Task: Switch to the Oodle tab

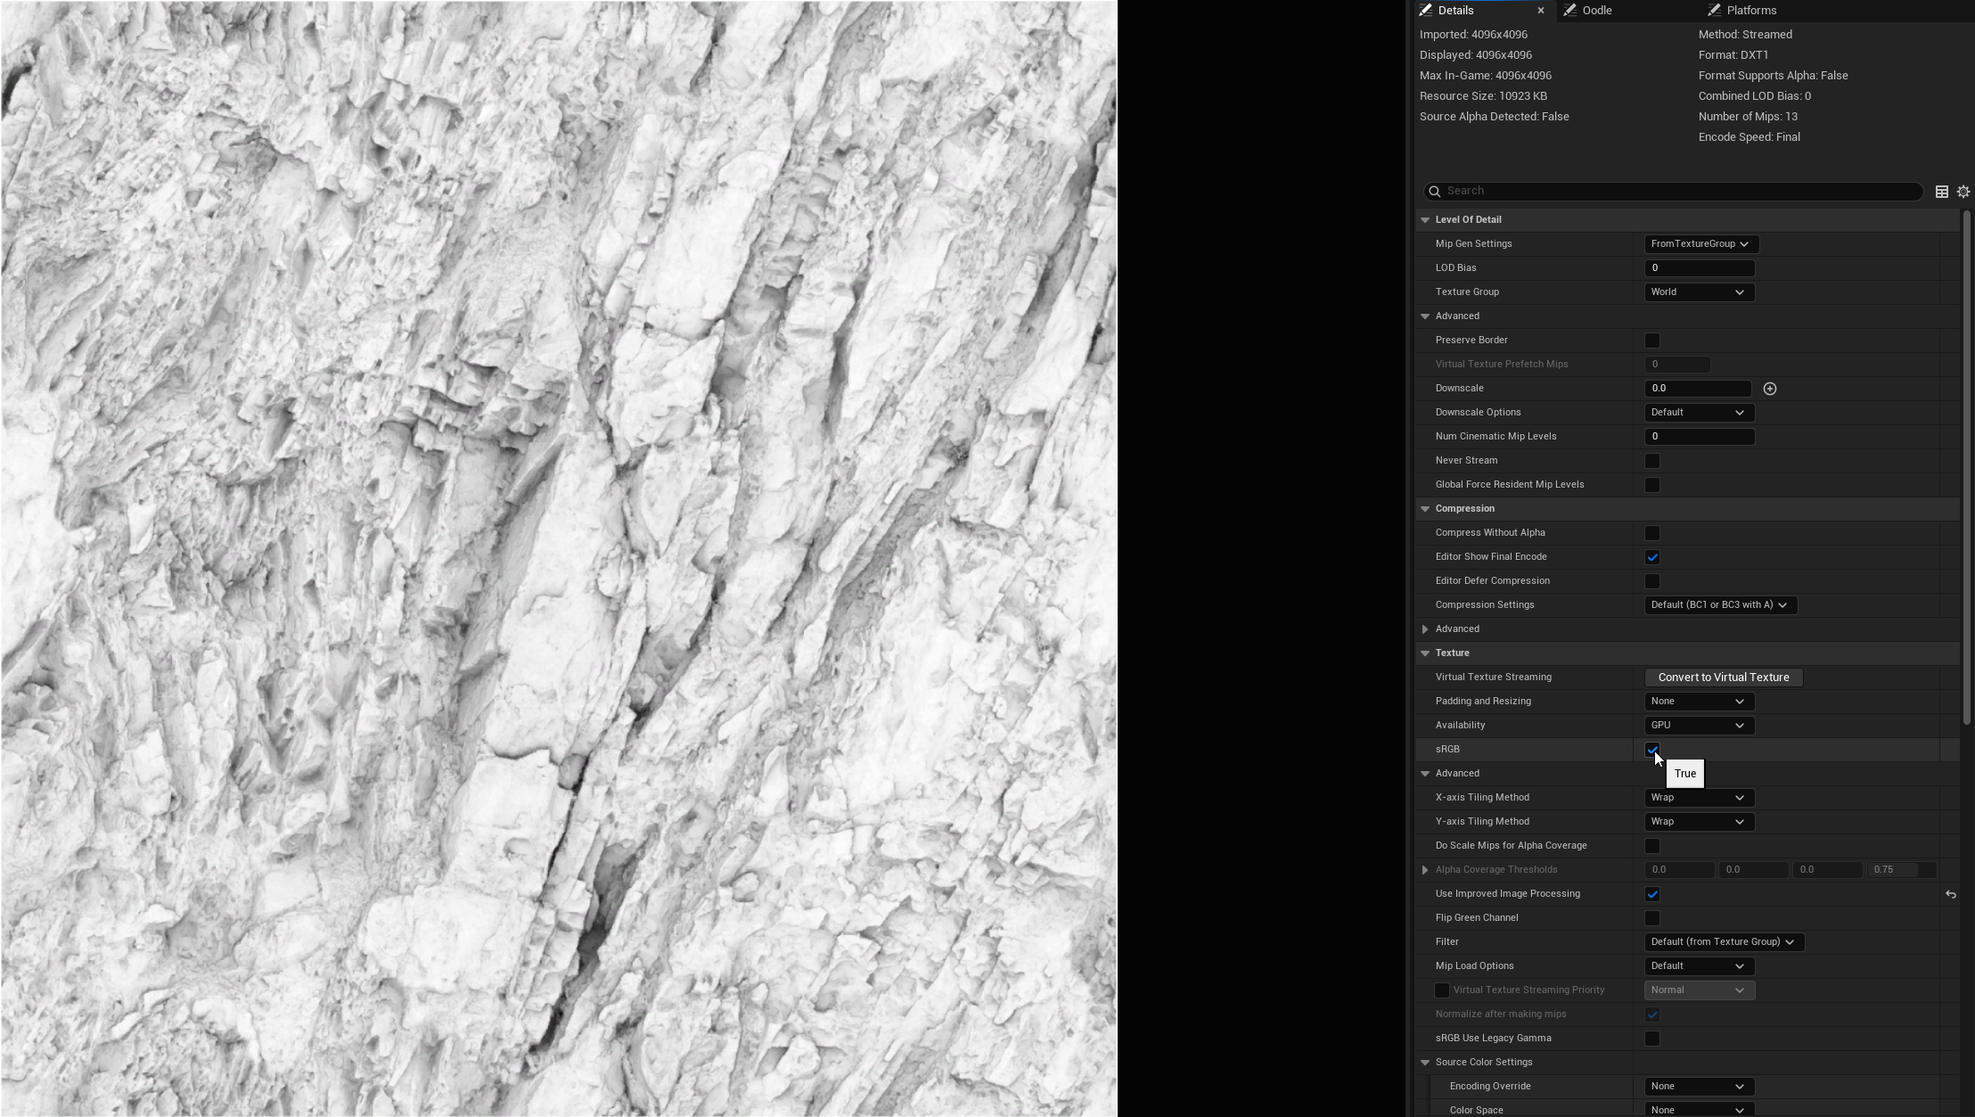Action: 1596,11
